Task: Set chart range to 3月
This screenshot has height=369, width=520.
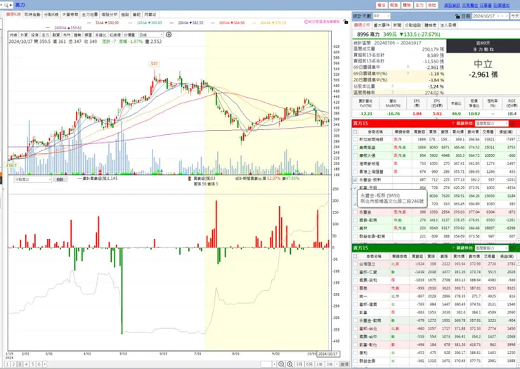Action: [299, 364]
